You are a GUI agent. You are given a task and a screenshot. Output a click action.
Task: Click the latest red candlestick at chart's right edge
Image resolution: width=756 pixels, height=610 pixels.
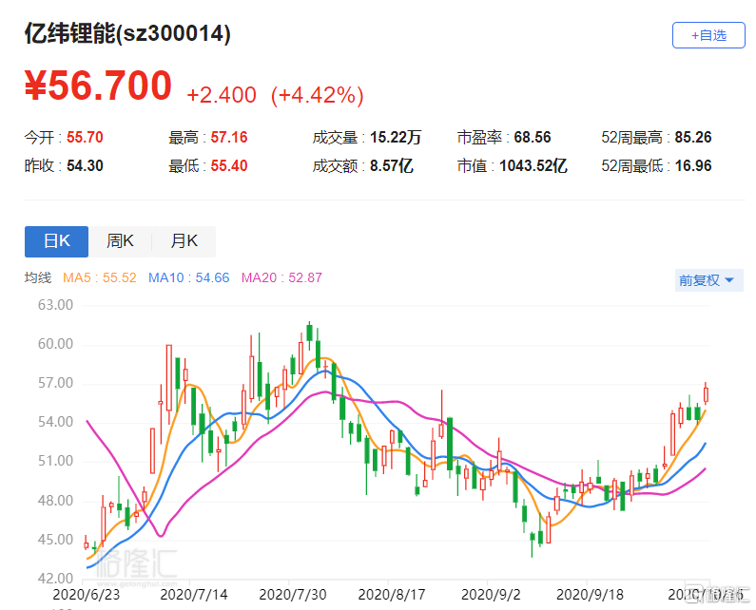(706, 394)
